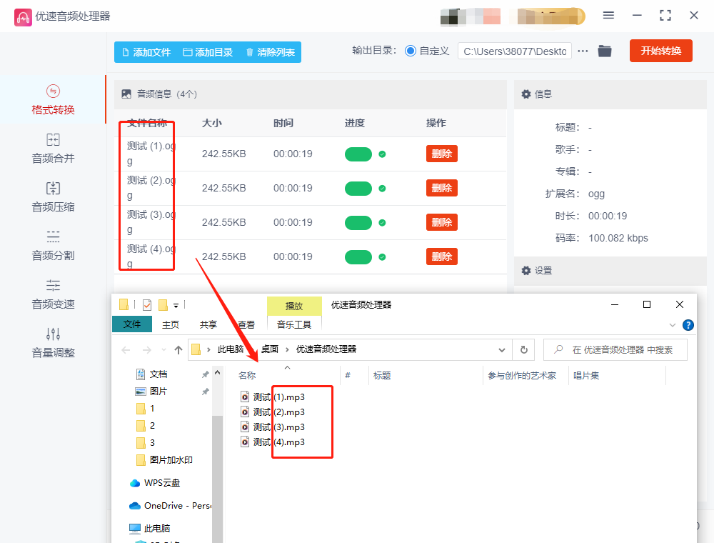
Task: Click the navigation pane scrollbar up arrow
Action: (217, 373)
